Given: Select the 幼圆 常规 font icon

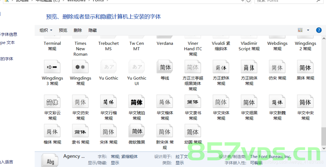Looking at the screenshot, I should (193, 131).
